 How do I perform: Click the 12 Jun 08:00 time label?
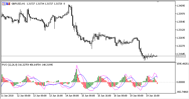24,96
